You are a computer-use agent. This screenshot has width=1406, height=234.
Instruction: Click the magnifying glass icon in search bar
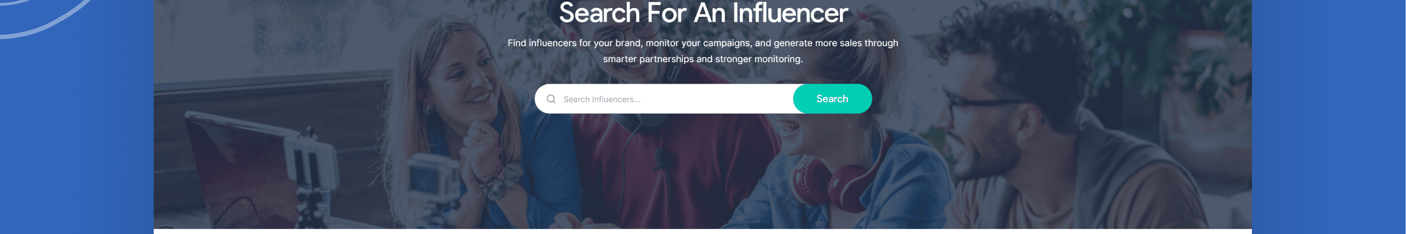551,99
